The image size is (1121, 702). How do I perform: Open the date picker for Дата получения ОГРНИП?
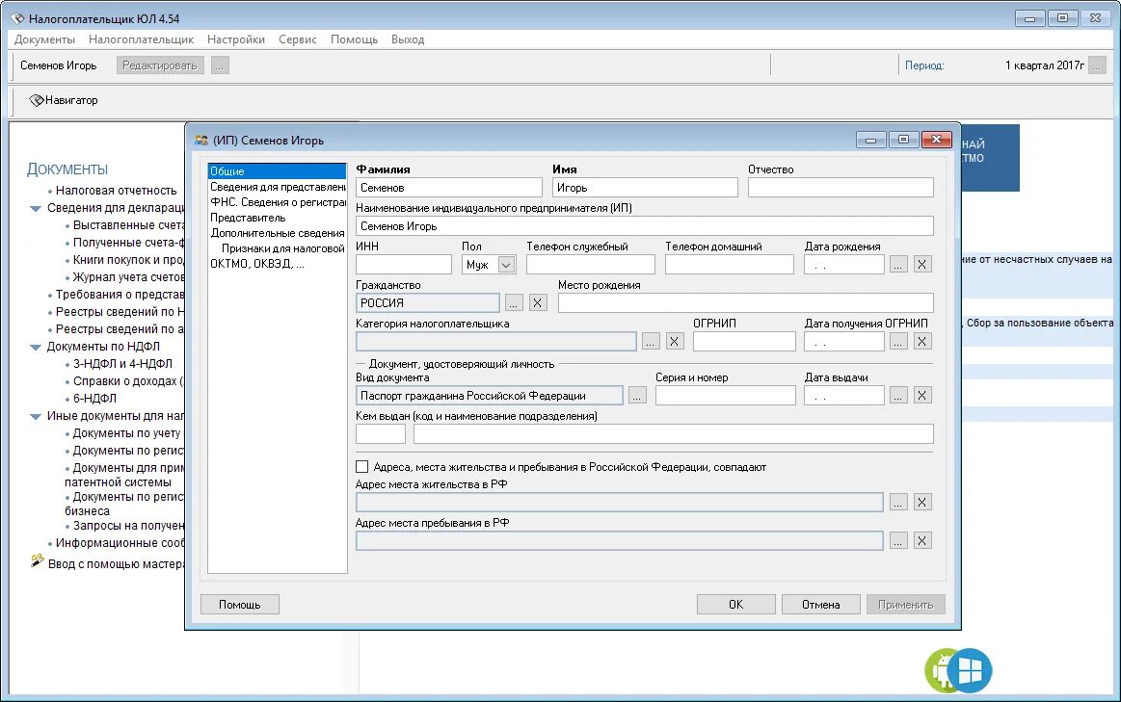coord(898,341)
